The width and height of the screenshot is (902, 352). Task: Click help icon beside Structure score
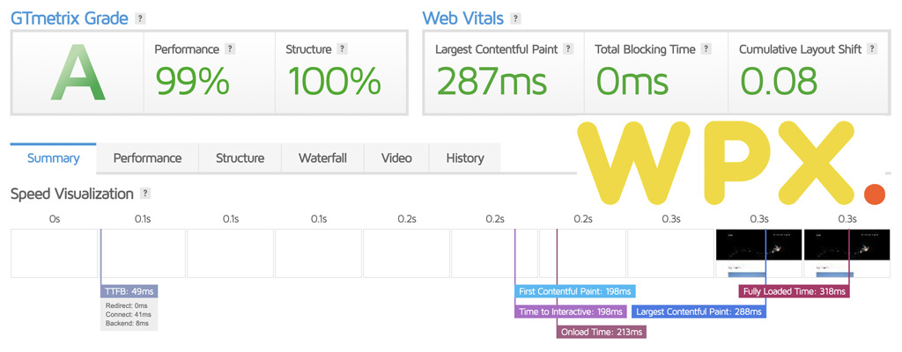(x=343, y=49)
